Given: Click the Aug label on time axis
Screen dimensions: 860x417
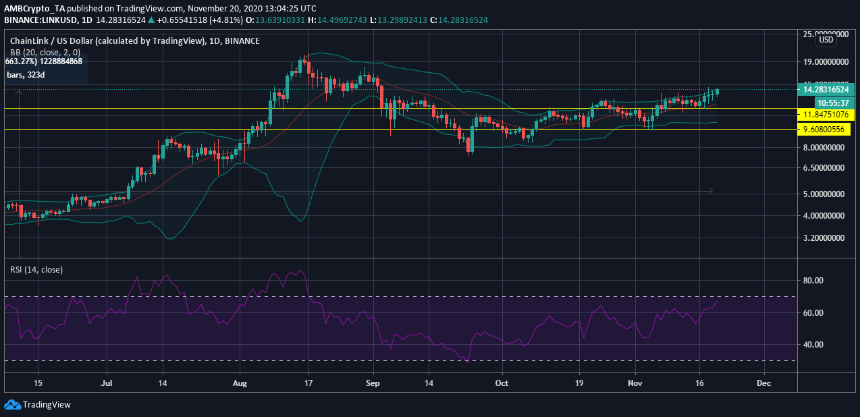Looking at the screenshot, I should click(x=240, y=381).
